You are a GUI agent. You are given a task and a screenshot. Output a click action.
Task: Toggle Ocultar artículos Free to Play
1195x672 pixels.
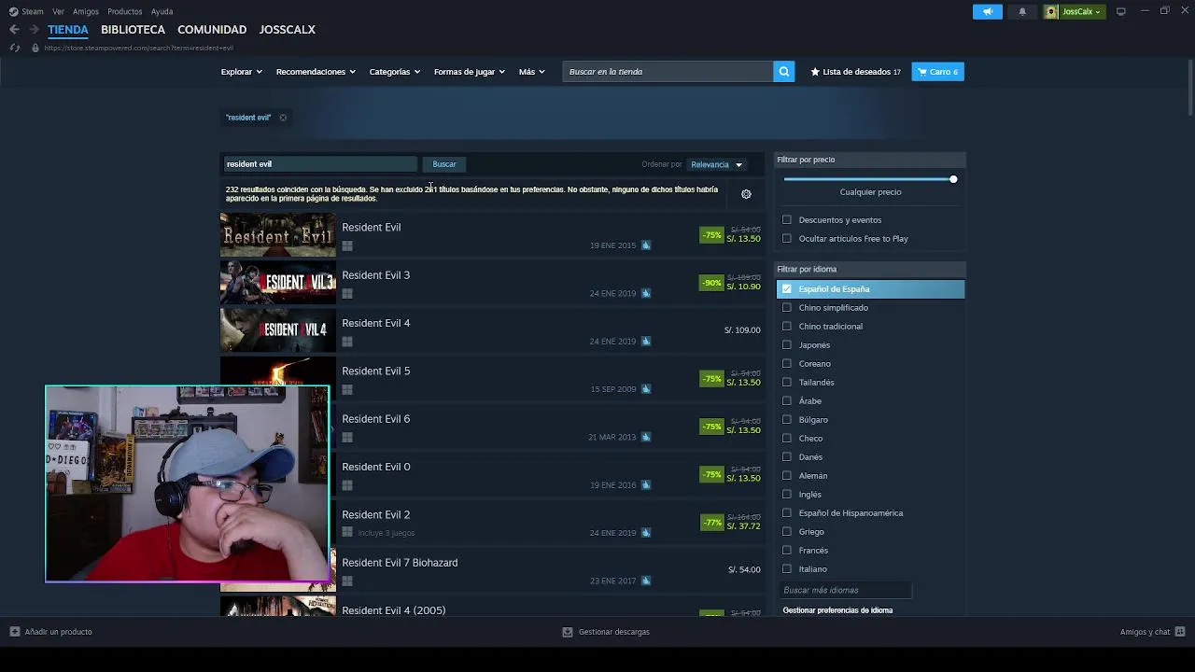pos(787,239)
